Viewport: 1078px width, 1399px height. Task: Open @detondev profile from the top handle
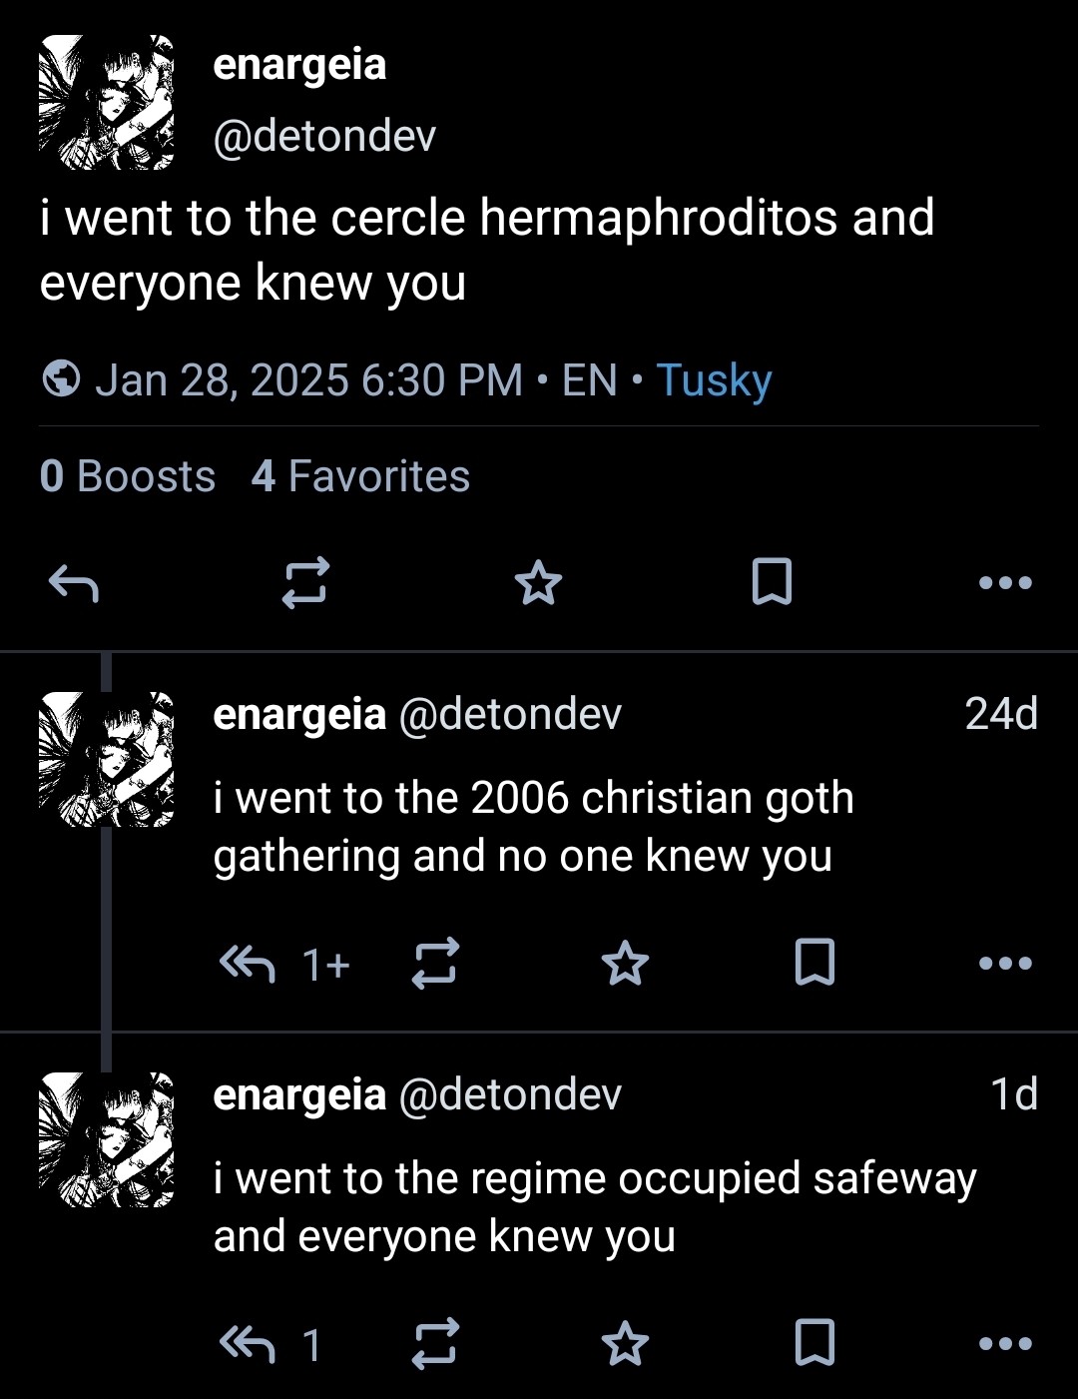324,136
